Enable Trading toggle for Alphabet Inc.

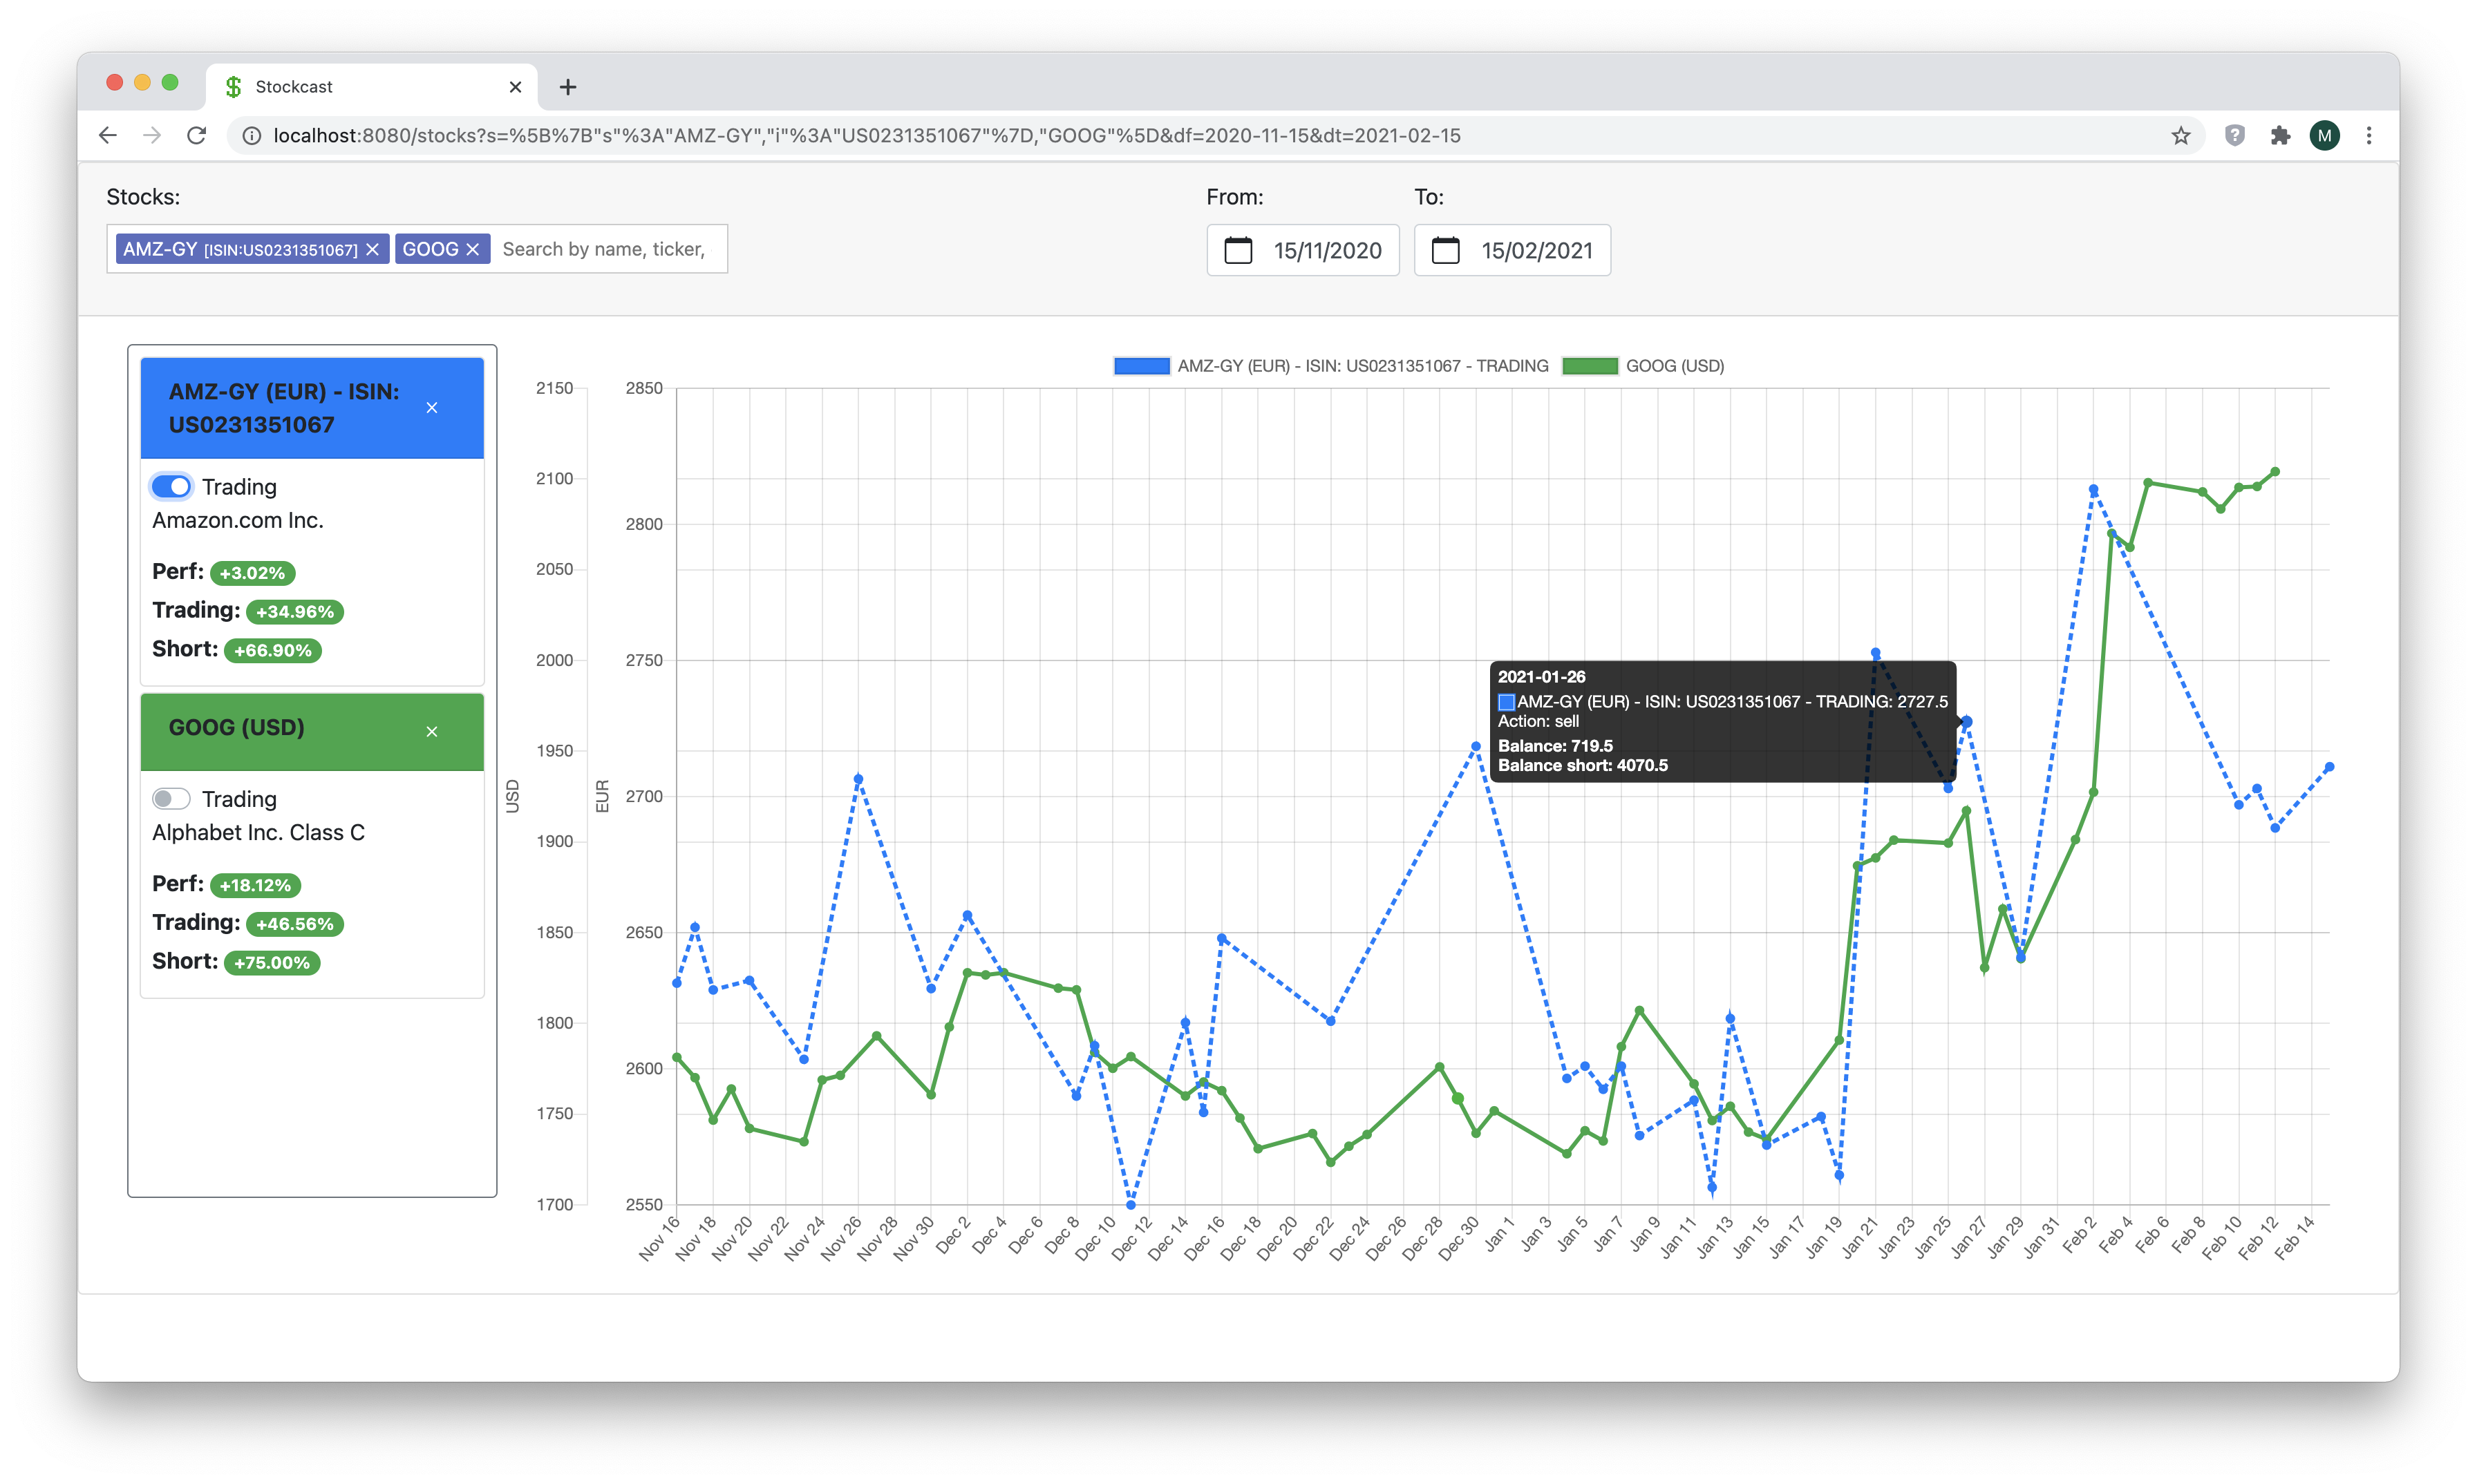click(x=171, y=799)
